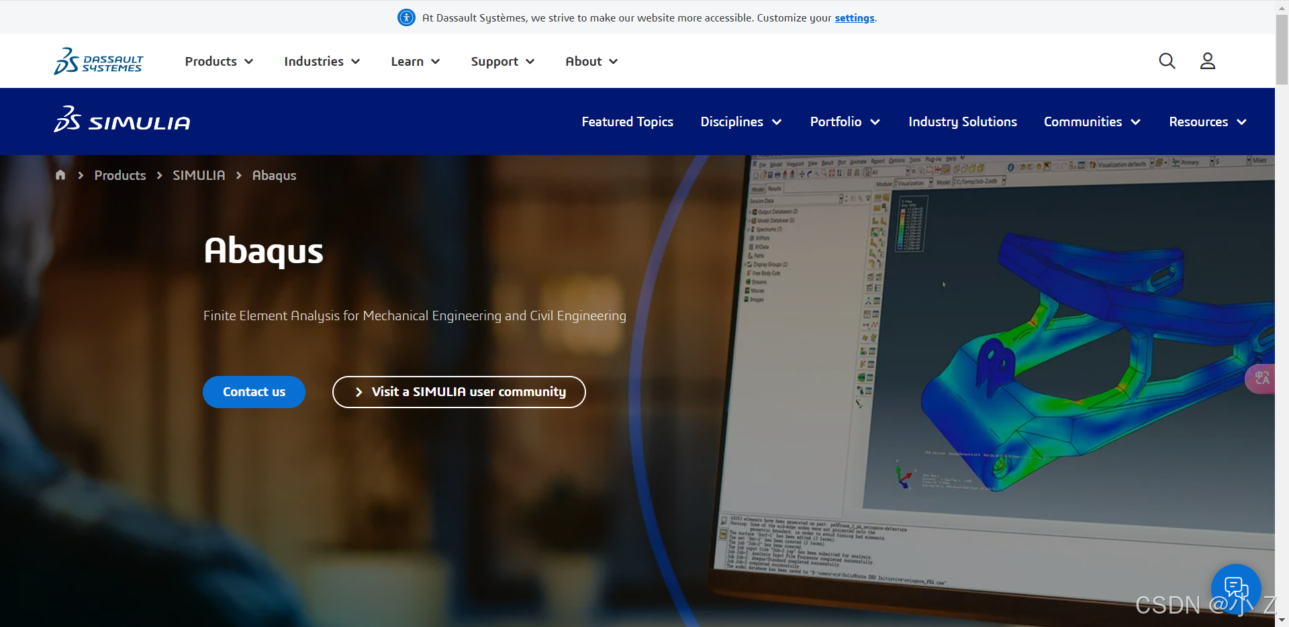Click the page vertical scrollbar thumb
This screenshot has height=627, width=1289.
pyautogui.click(x=1282, y=48)
